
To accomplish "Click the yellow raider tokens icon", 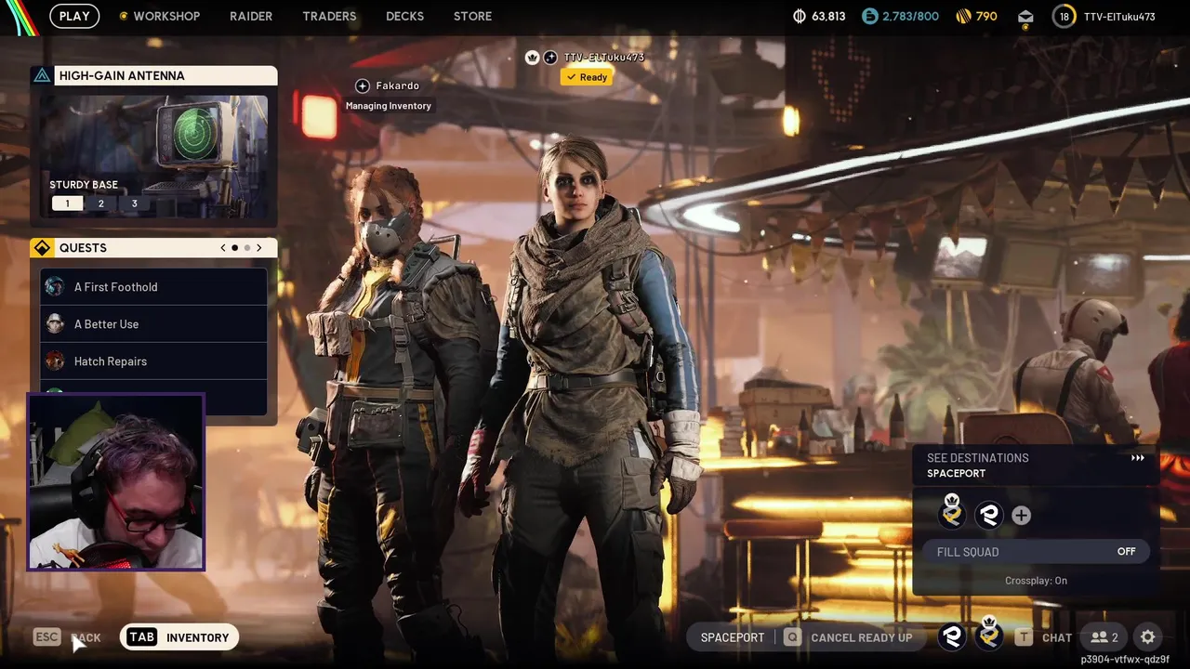I will pos(962,16).
